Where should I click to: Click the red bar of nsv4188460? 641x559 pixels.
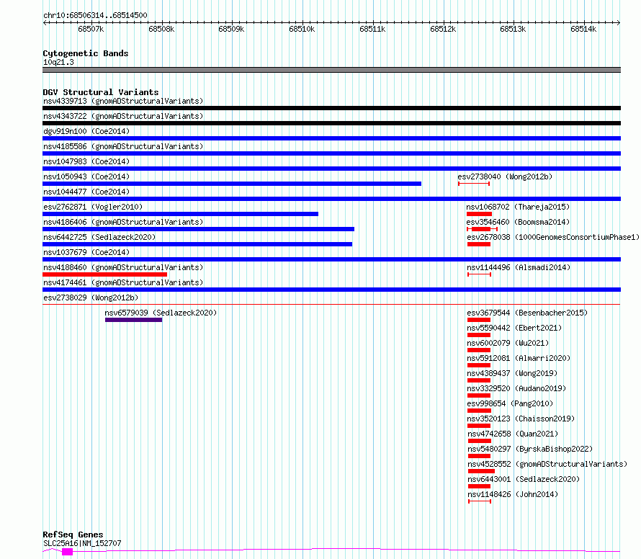click(104, 274)
